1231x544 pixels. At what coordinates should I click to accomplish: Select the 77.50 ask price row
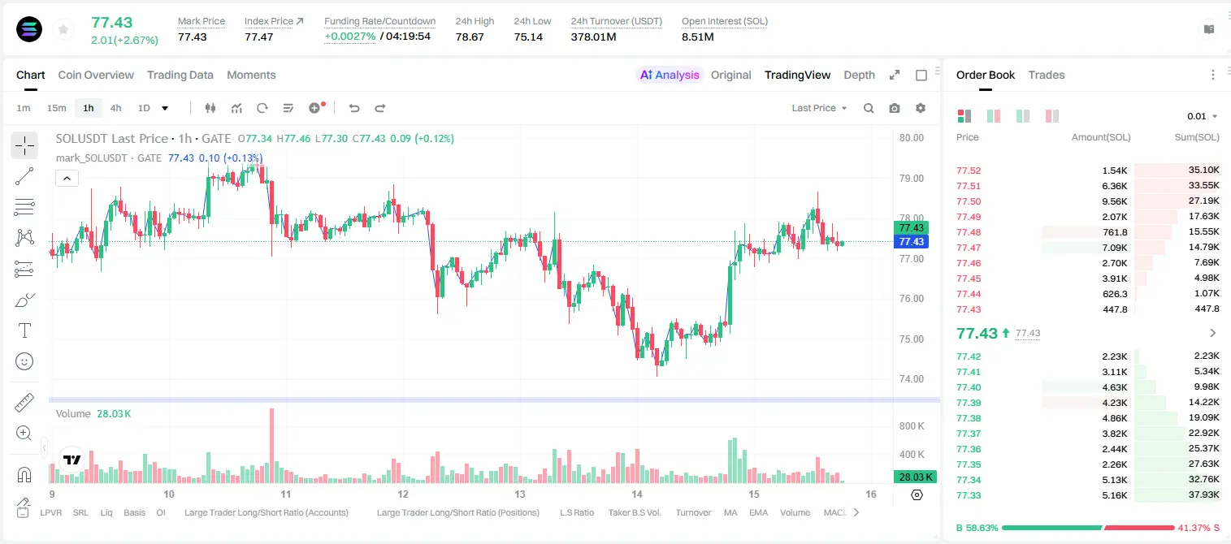pos(1087,201)
